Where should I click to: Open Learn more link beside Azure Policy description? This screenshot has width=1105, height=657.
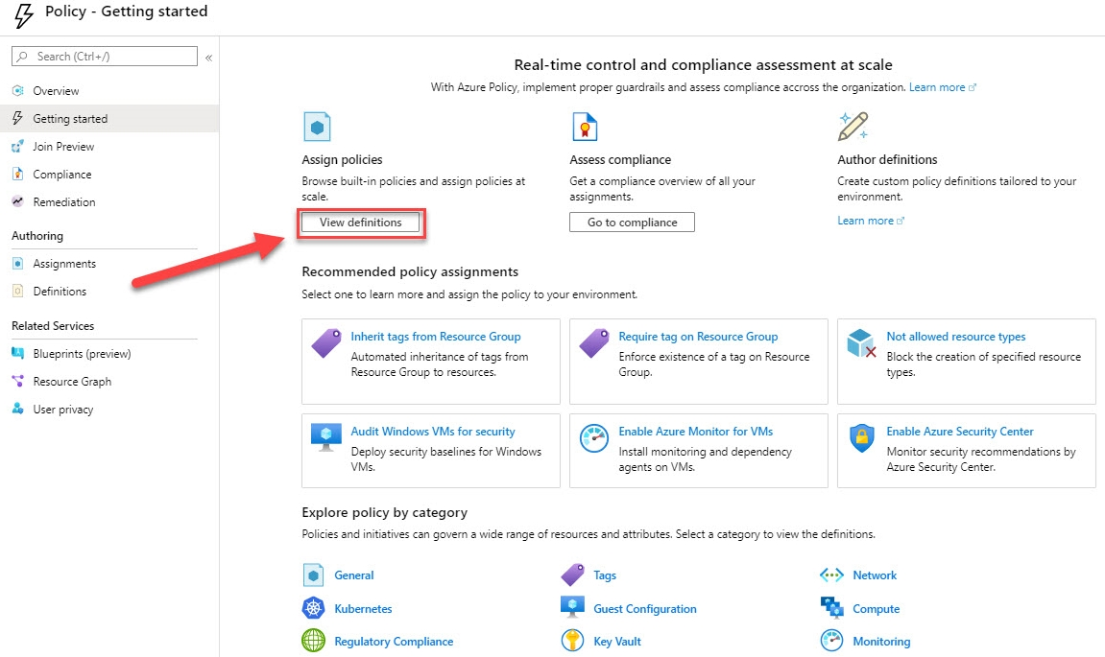click(942, 87)
